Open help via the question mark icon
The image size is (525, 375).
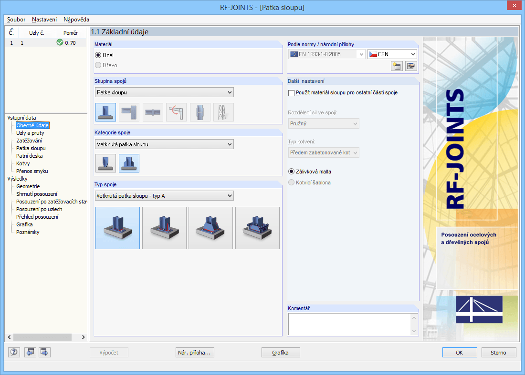[14, 352]
